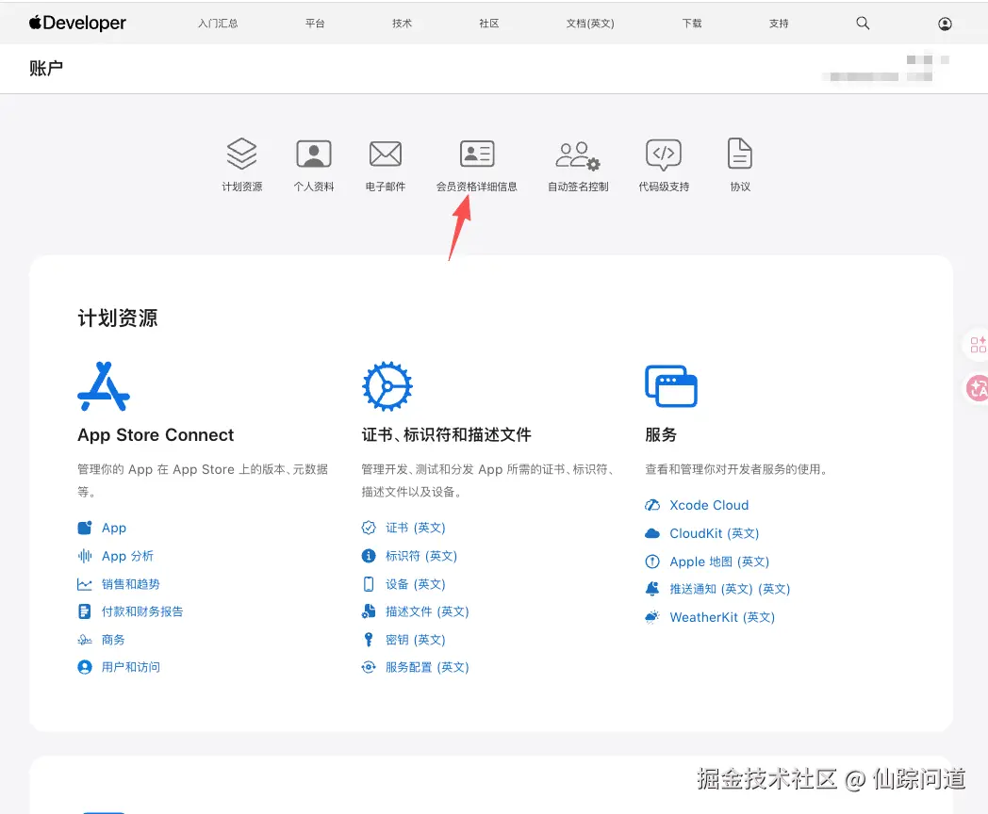The width and height of the screenshot is (988, 814).
Task: Click the waveform icon beside App 分析
Action: 85,556
